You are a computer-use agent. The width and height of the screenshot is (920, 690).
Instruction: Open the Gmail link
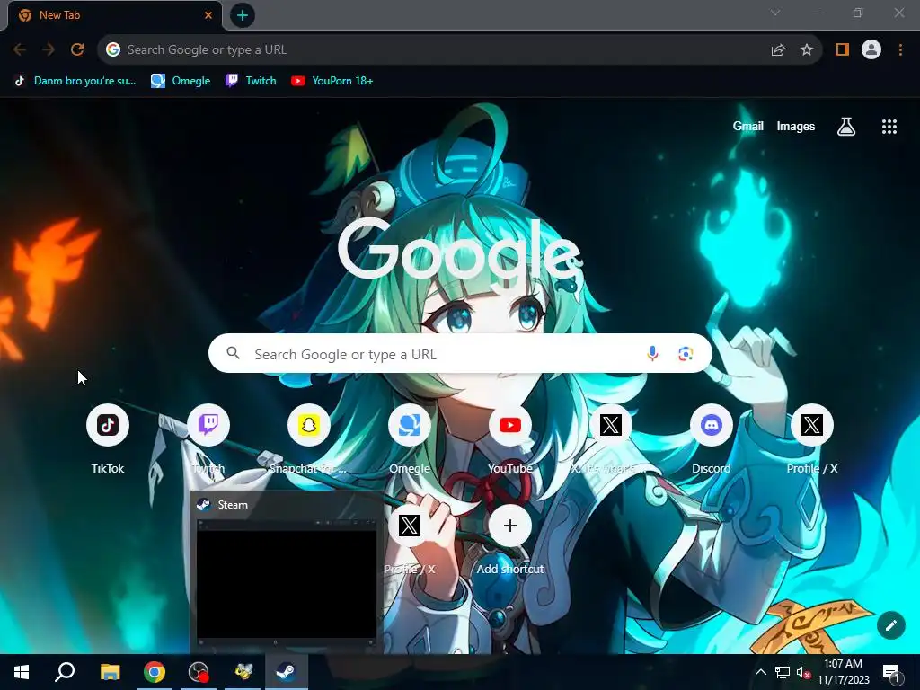pos(748,126)
